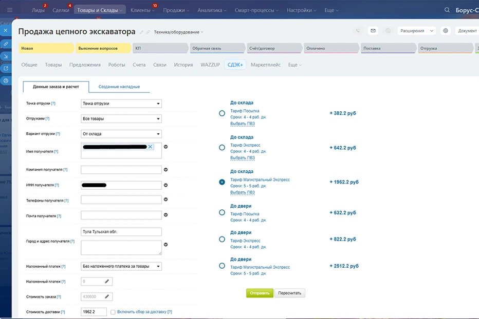Expand the 'Наложенный платеж' dropdown
Image resolution: width=479 pixels, height=319 pixels.
121,266
